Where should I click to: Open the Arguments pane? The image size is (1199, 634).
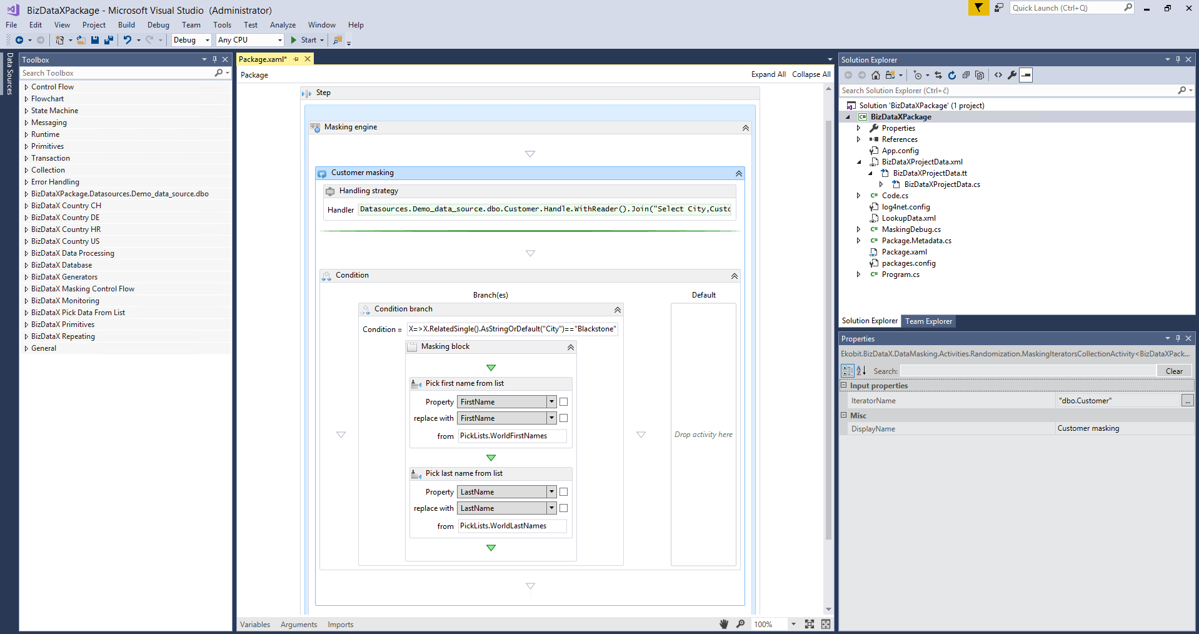pos(299,624)
